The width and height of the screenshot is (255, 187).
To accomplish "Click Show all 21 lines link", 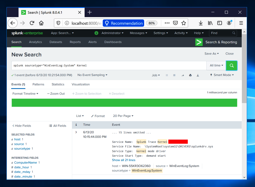I will coord(124,160).
